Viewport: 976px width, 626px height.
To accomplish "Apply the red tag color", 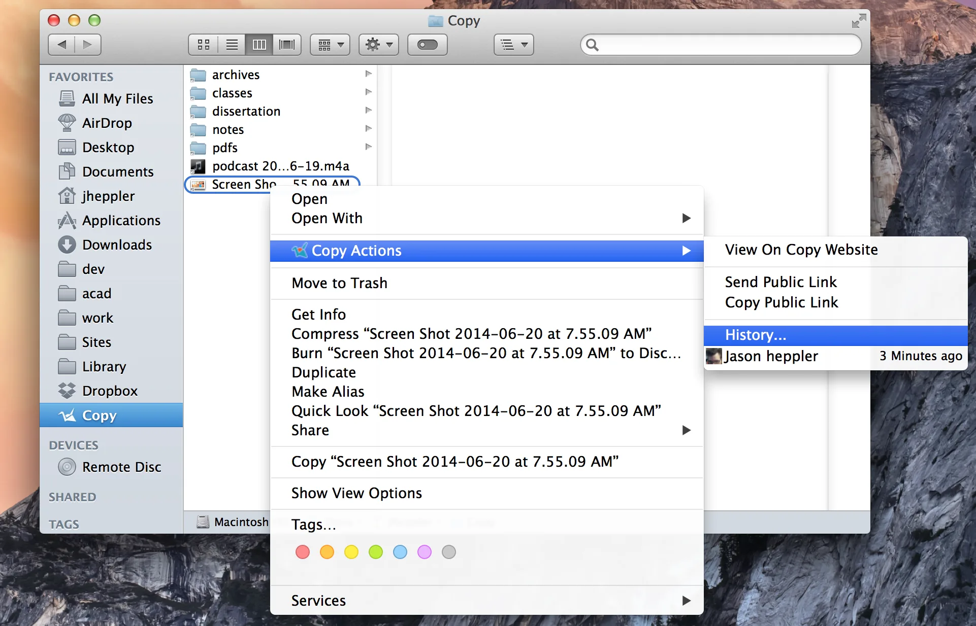I will 303,552.
